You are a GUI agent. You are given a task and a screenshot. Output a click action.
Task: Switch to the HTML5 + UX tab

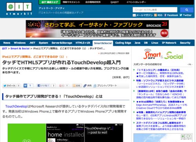(x=83, y=43)
